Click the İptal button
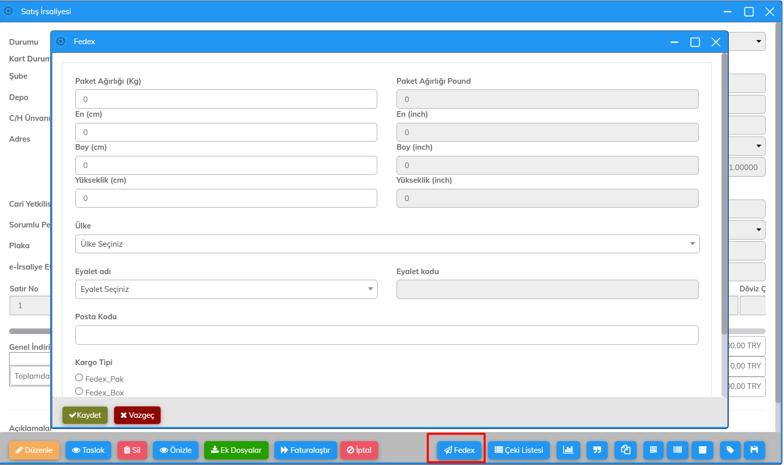The width and height of the screenshot is (784, 465). [x=359, y=450]
